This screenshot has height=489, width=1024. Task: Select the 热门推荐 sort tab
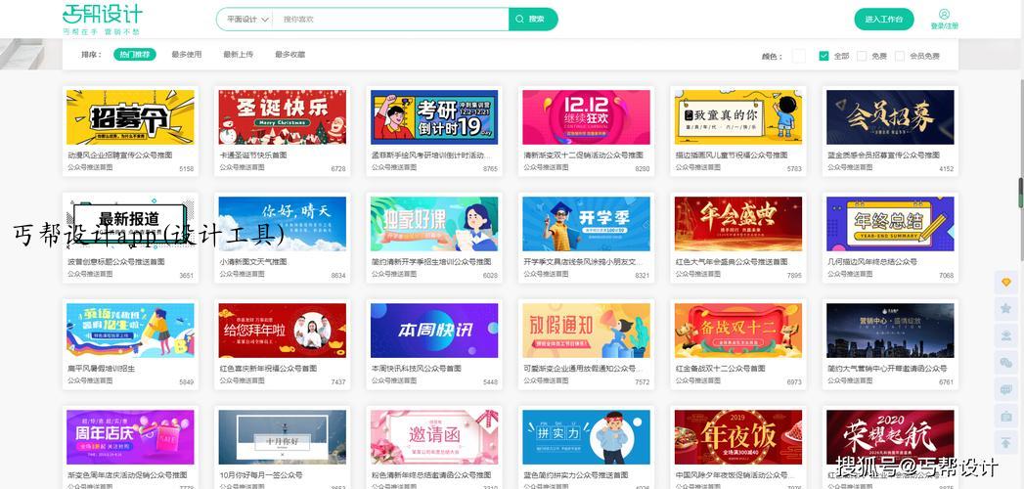point(135,54)
